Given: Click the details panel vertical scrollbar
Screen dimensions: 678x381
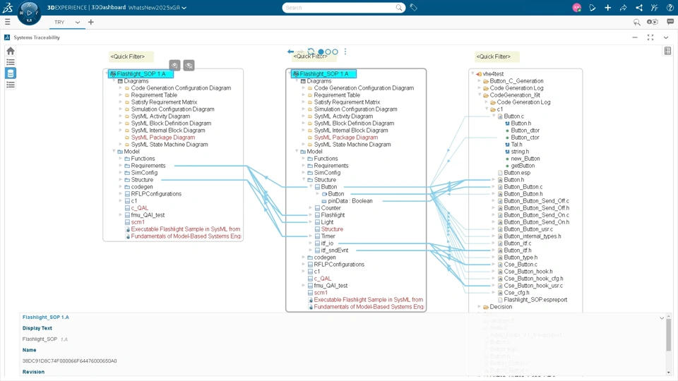Looking at the screenshot, I should (x=669, y=334).
